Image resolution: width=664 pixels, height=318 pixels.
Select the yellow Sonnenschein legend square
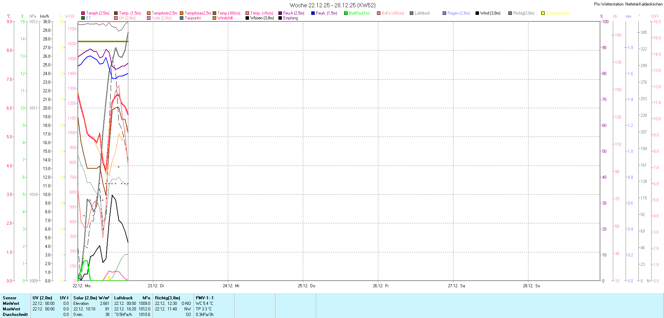(x=543, y=13)
